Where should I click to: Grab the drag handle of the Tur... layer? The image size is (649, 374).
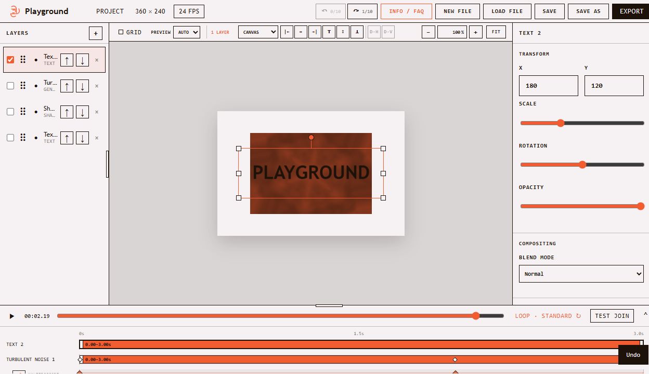(23, 86)
